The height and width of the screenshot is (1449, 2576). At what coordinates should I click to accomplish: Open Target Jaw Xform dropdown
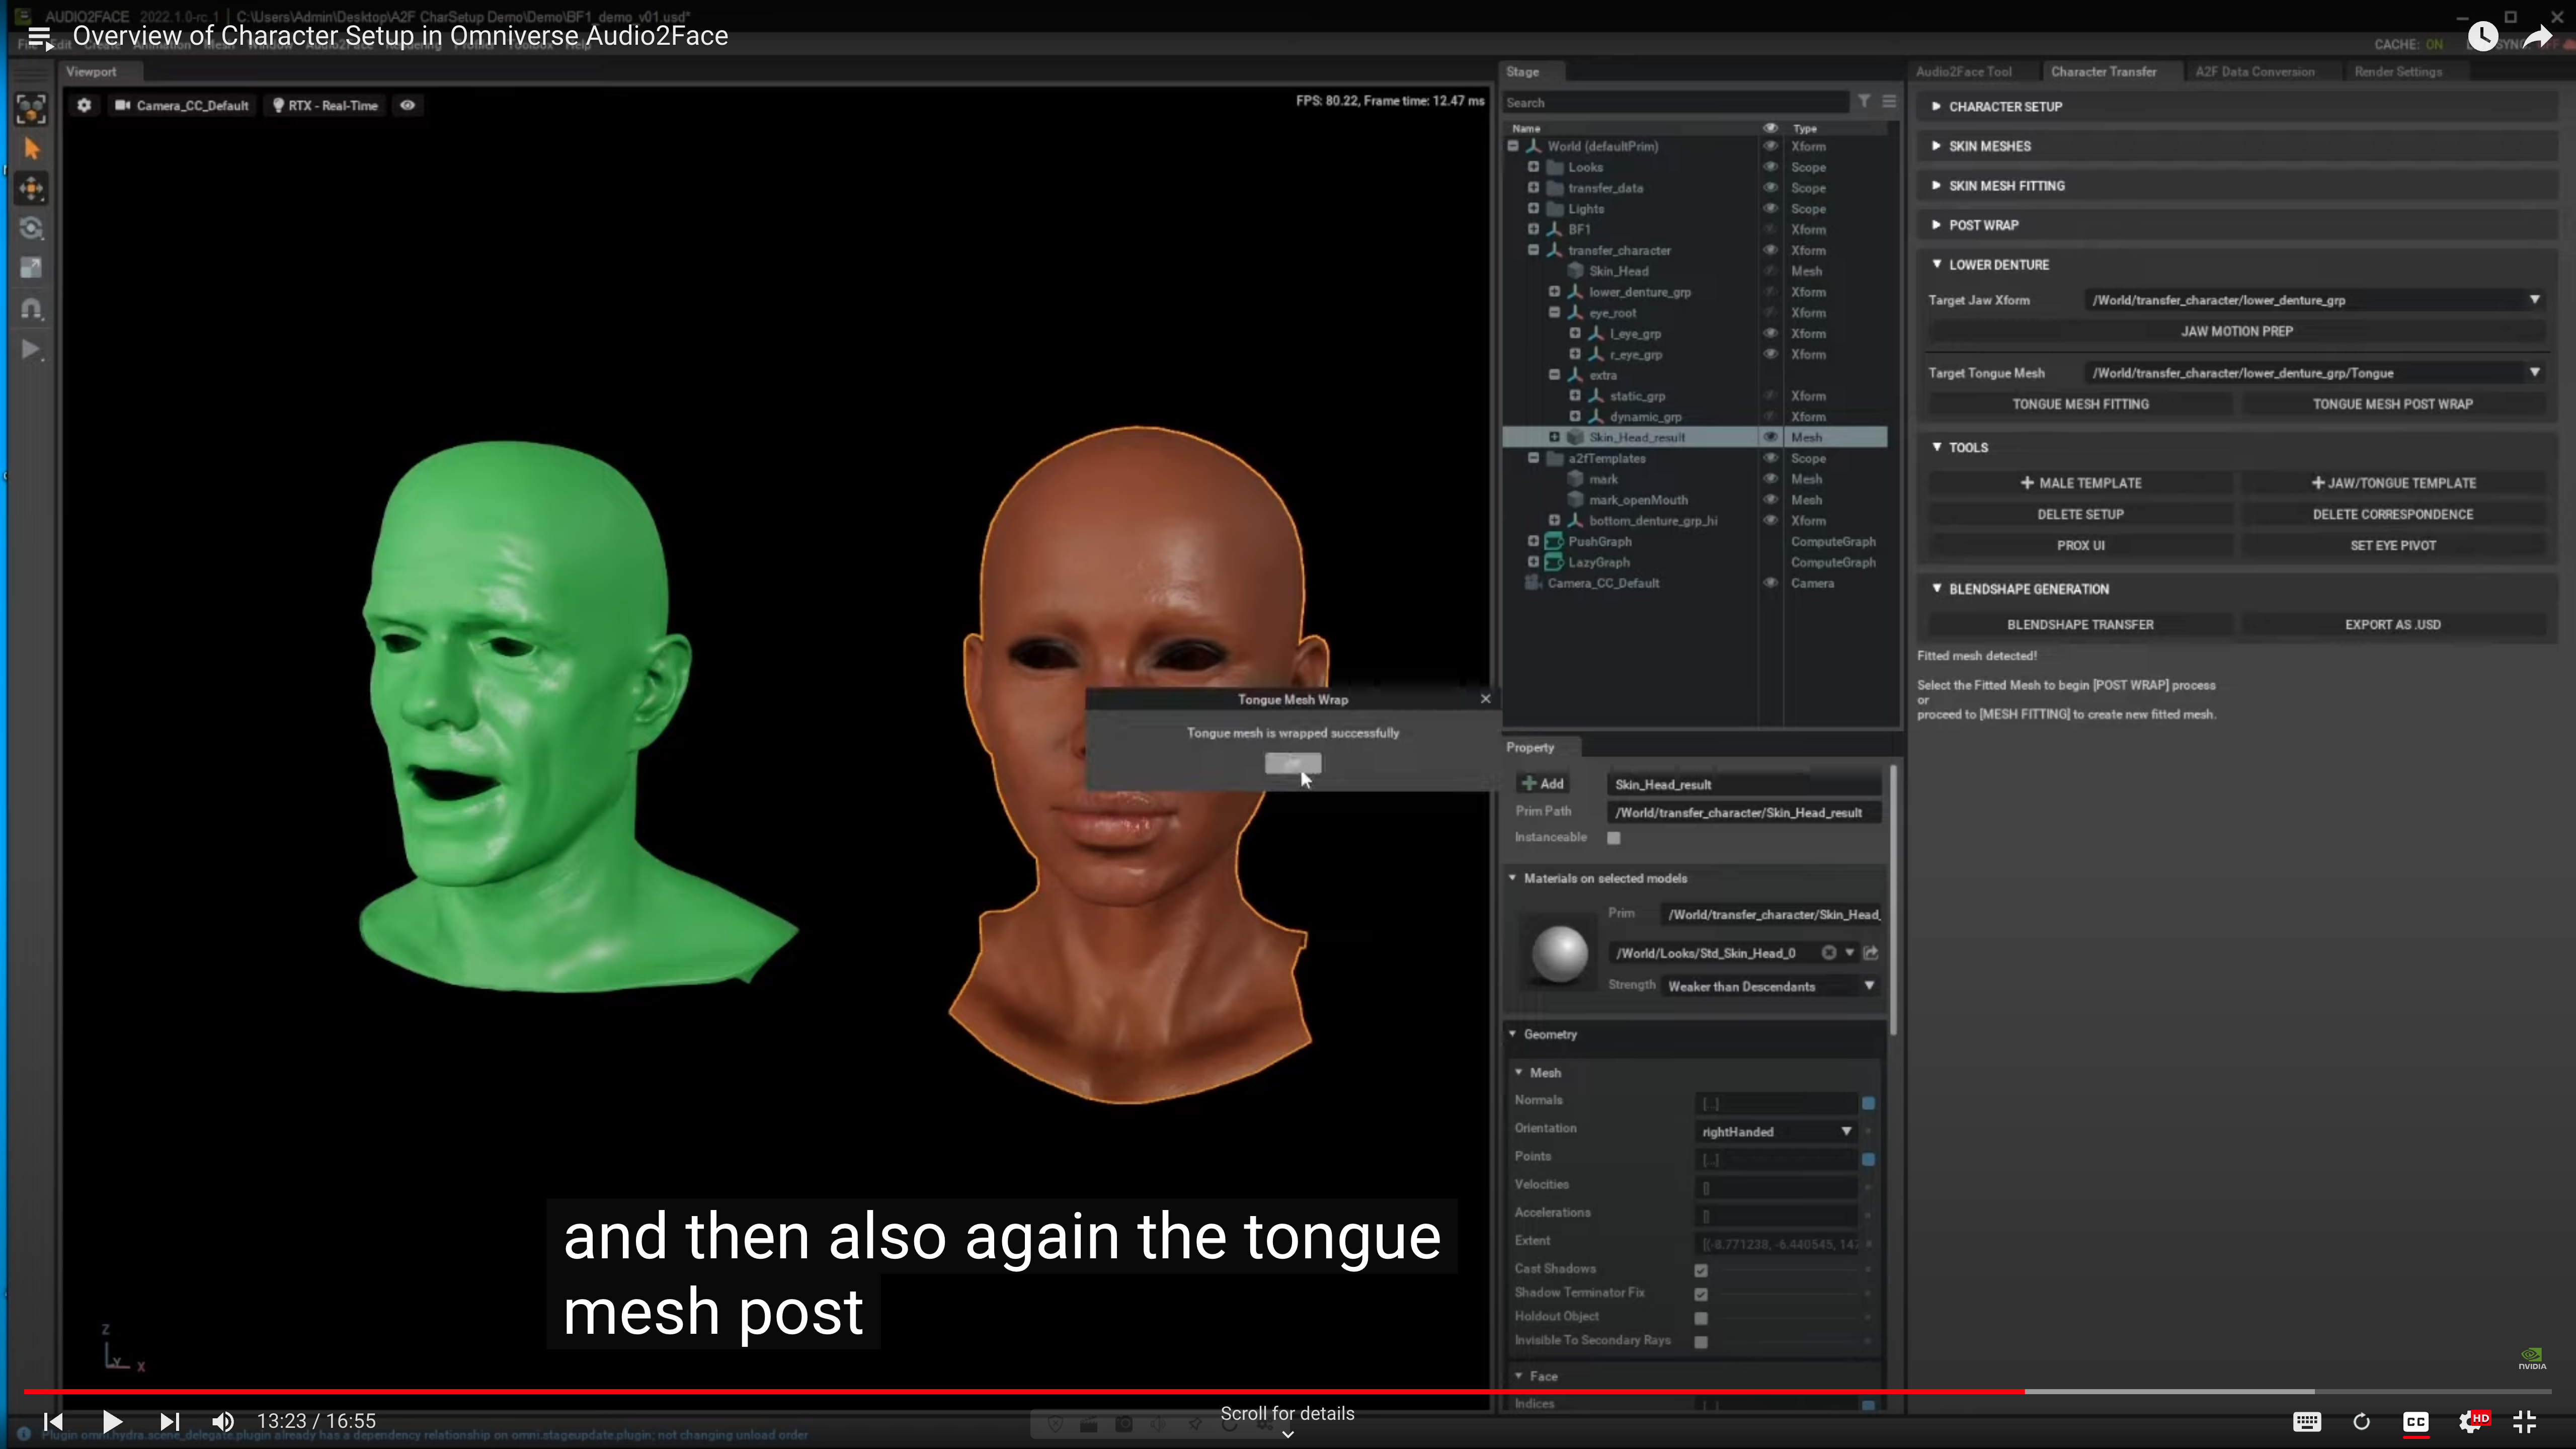point(2534,299)
